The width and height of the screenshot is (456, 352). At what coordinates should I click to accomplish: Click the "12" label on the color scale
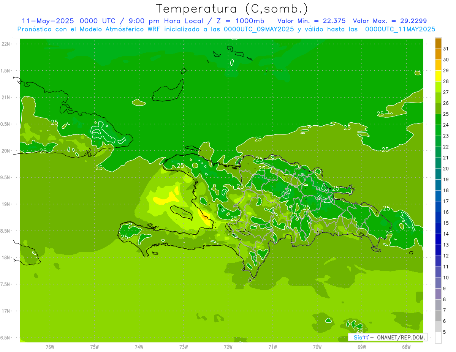click(446, 256)
